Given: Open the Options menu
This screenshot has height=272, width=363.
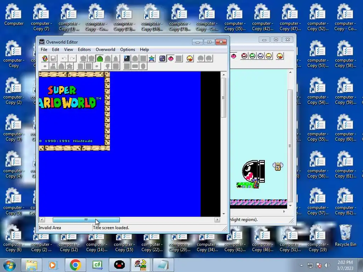Looking at the screenshot, I should pos(128,50).
